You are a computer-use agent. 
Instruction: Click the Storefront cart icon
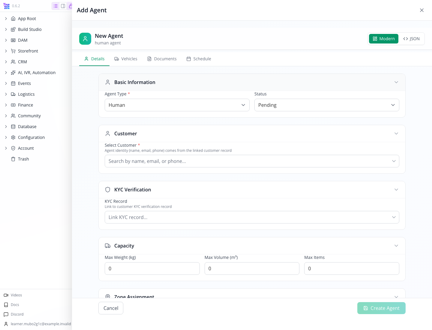pyautogui.click(x=13, y=51)
